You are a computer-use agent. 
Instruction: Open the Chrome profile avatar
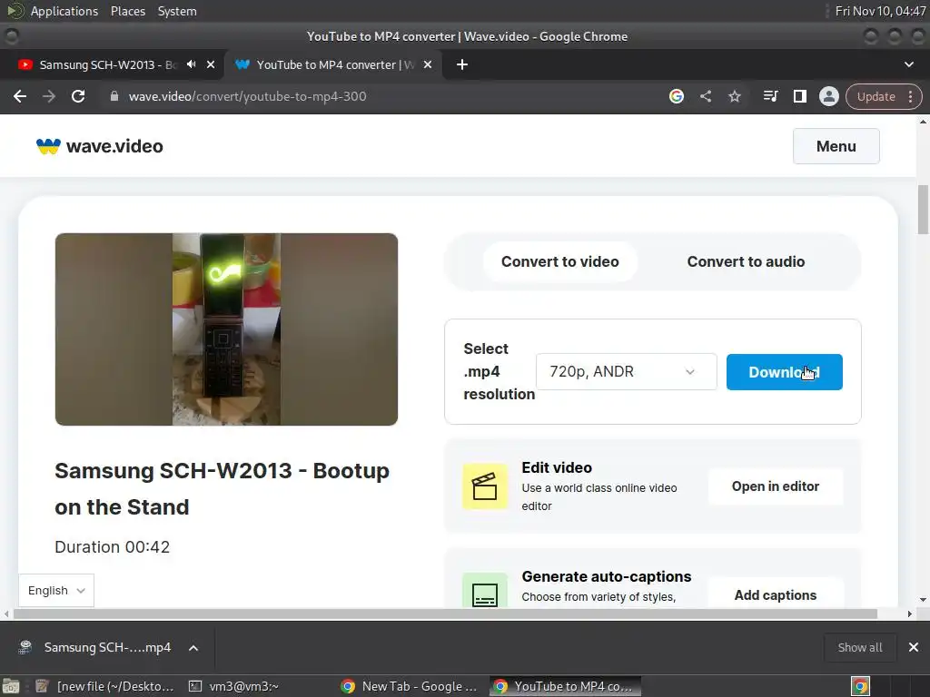828,96
